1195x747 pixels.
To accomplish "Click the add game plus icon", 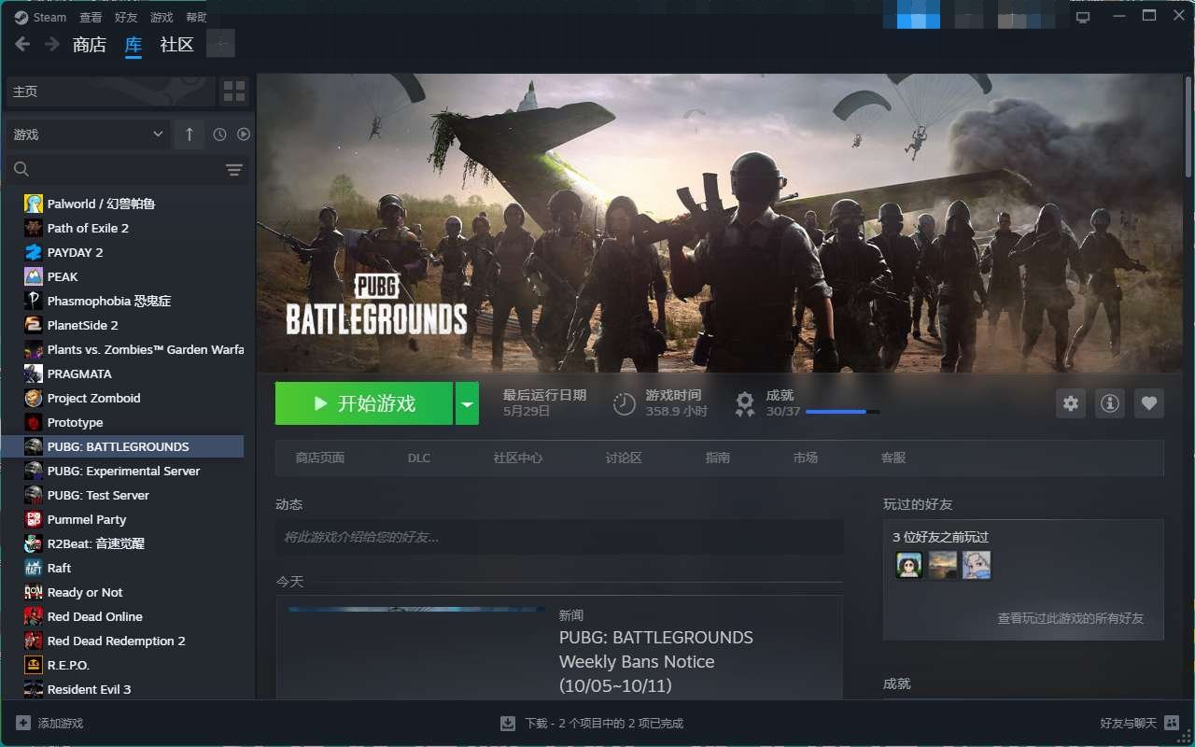I will (23, 723).
